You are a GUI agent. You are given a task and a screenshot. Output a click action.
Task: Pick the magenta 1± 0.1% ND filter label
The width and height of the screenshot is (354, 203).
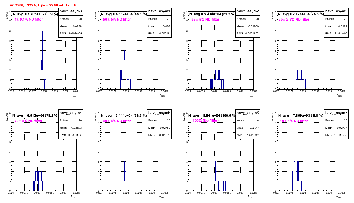pos(29,20)
